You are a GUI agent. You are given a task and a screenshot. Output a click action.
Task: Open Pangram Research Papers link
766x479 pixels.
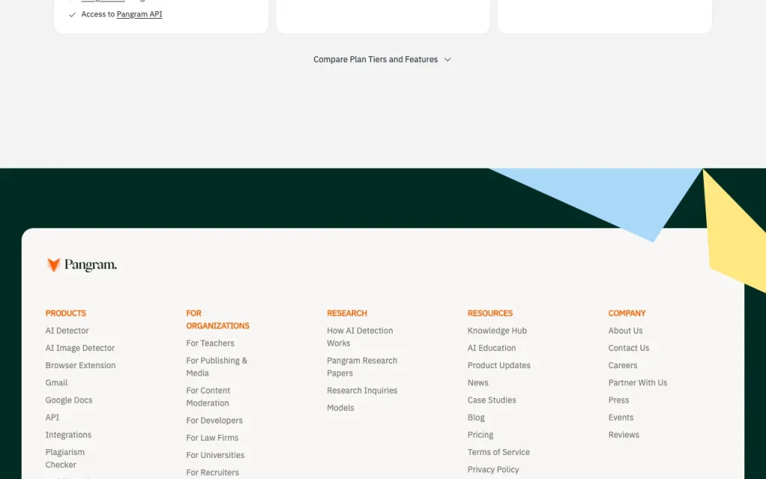362,367
